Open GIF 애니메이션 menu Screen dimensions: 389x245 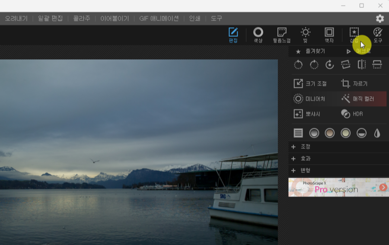pyautogui.click(x=159, y=19)
